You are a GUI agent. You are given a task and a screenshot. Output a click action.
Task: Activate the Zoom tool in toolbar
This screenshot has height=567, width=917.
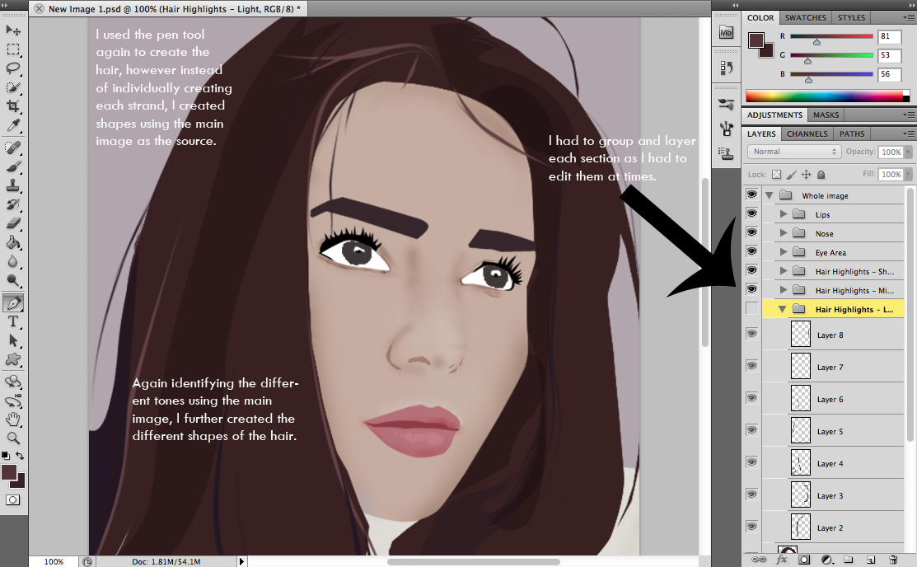(x=13, y=438)
